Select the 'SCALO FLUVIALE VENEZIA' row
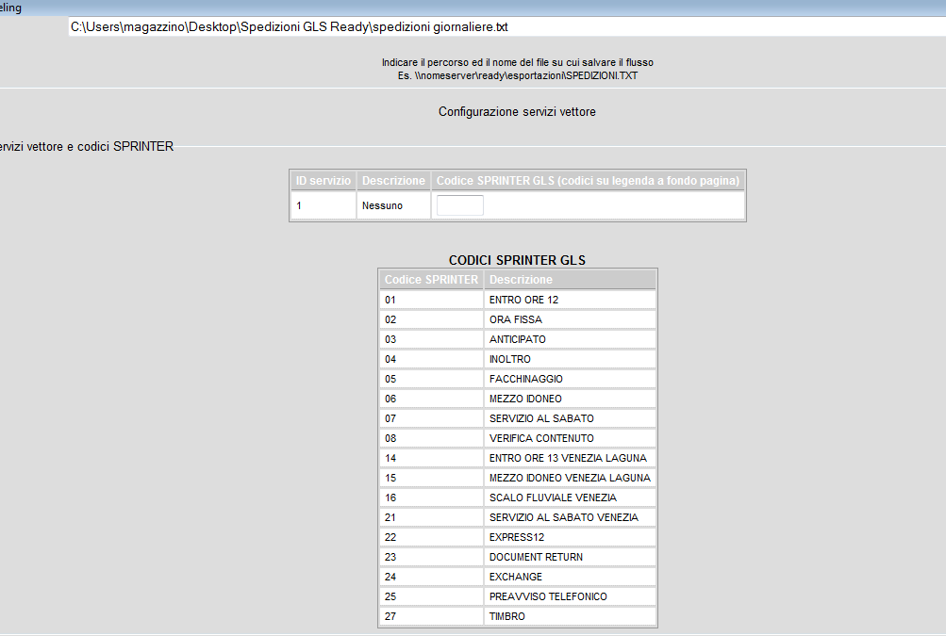Screen dimensions: 946x636 (x=518, y=497)
